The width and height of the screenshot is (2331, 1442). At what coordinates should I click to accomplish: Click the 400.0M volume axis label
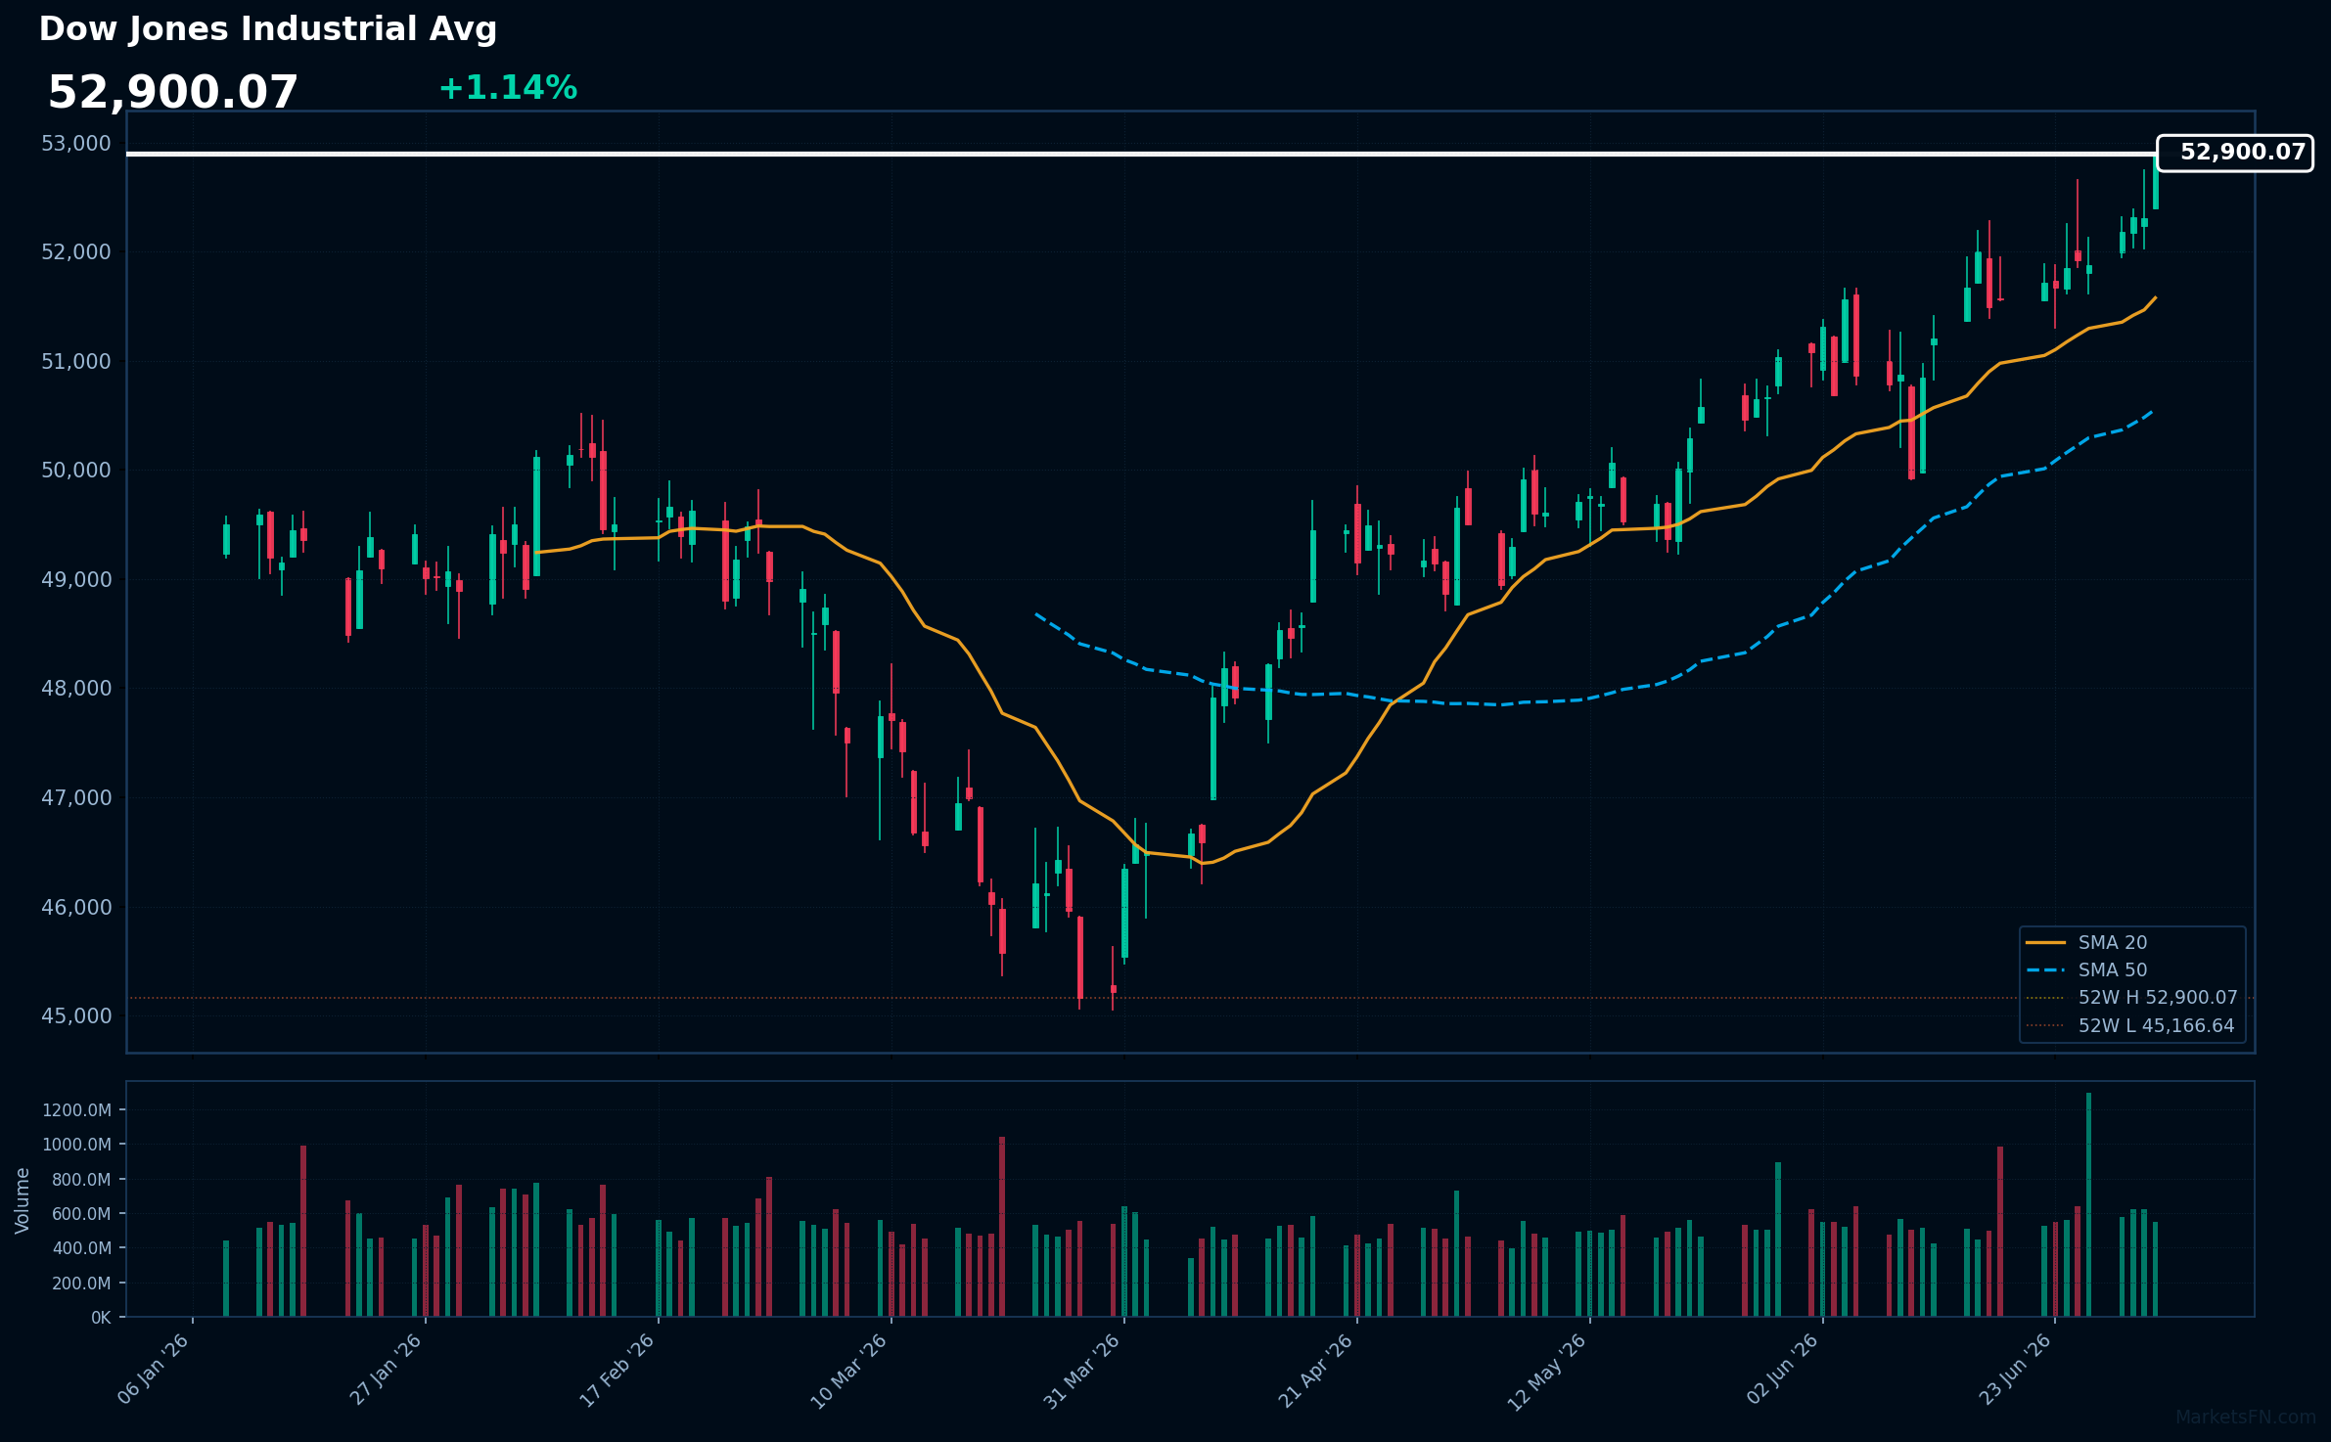tap(81, 1248)
